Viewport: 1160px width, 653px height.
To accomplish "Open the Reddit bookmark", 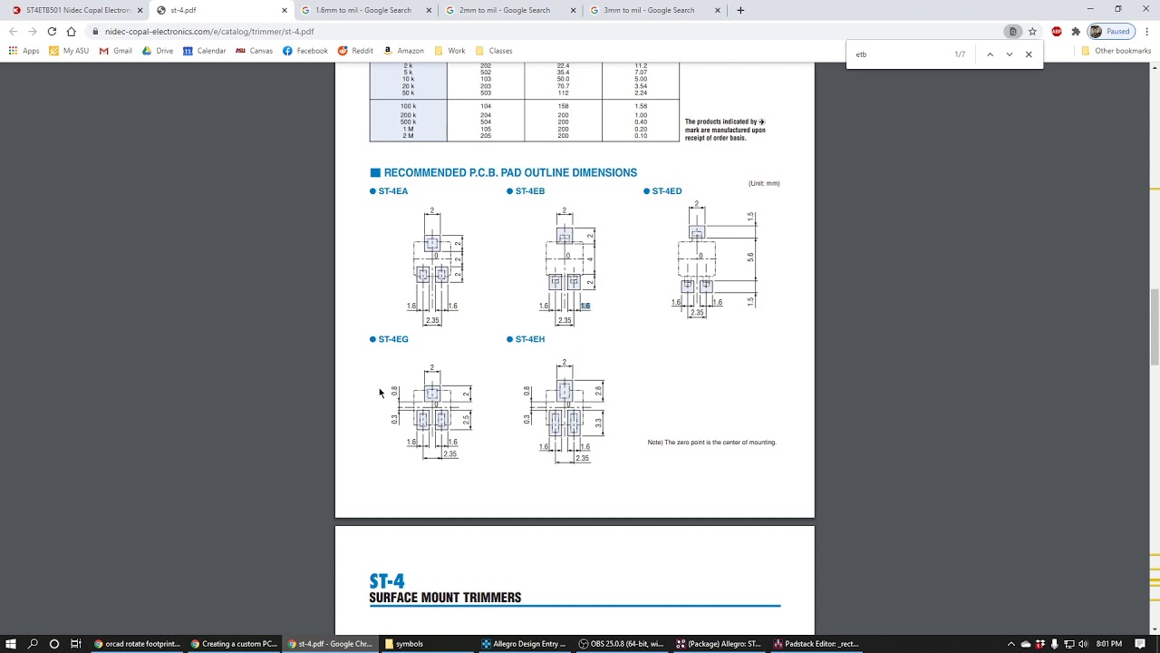I will (x=355, y=51).
